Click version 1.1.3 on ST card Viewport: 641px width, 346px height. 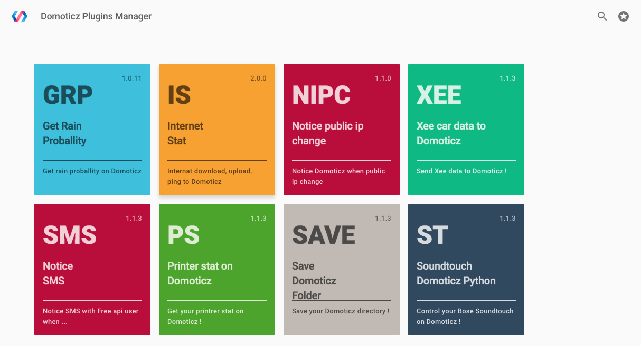(x=508, y=219)
